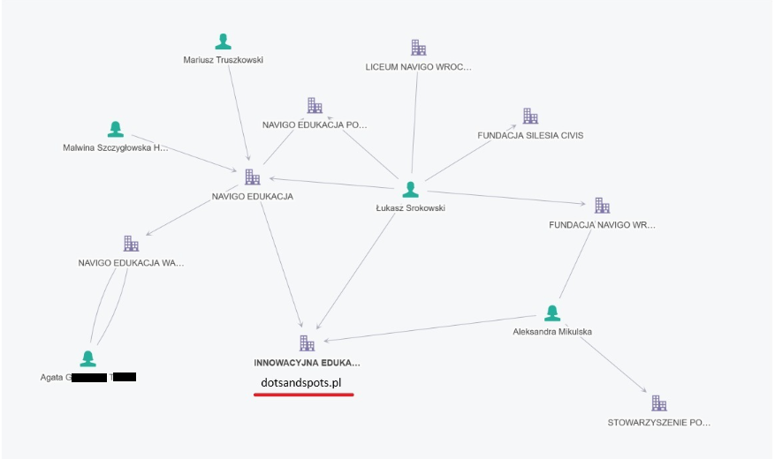Click the FUNDACJA SILESIA CIVIS building icon
The width and height of the screenshot is (775, 459).
point(530,116)
